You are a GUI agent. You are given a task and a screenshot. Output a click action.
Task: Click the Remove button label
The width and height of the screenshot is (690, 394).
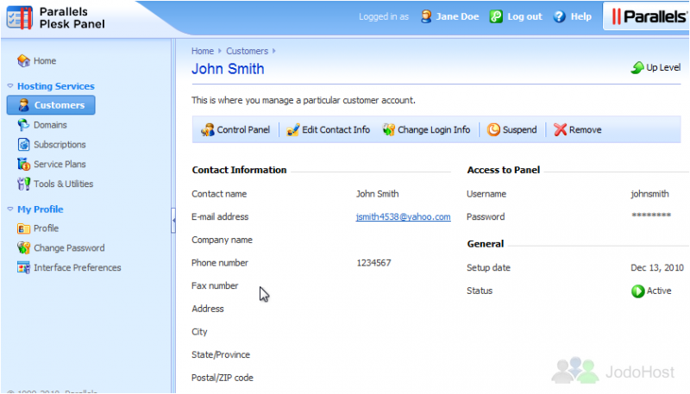586,129
